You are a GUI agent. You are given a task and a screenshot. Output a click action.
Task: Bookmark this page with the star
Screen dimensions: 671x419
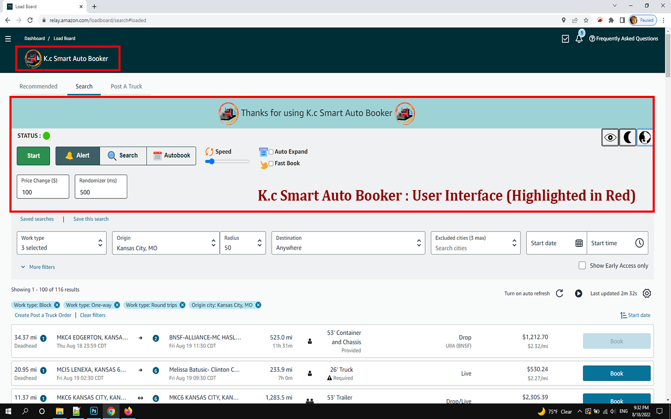(x=587, y=20)
